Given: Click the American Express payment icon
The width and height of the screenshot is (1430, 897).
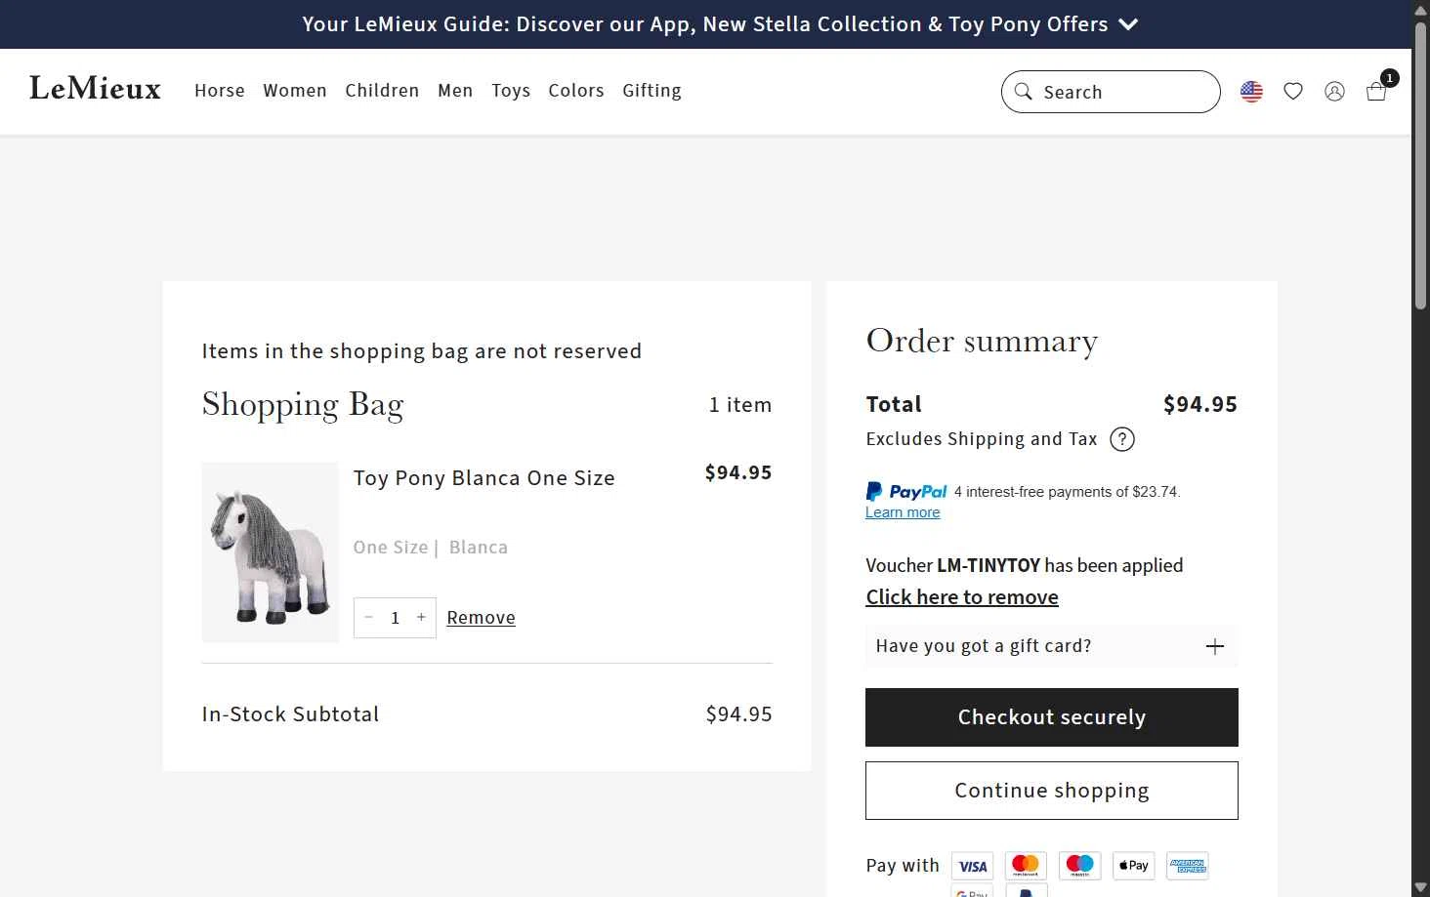Looking at the screenshot, I should (1187, 866).
